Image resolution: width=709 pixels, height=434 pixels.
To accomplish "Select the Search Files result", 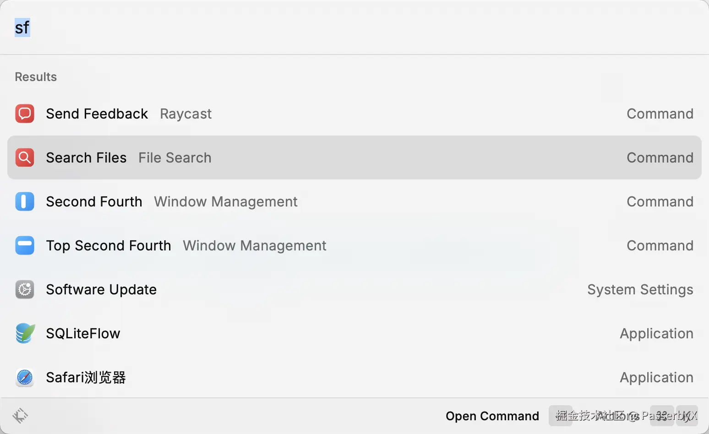I will point(321,157).
